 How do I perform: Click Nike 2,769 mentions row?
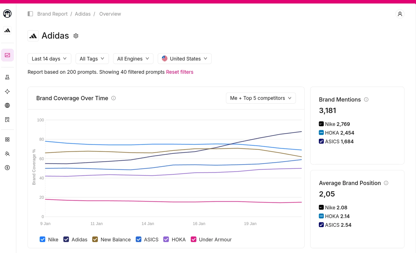click(334, 124)
